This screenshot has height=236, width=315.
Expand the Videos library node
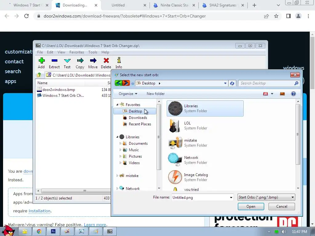[120, 163]
